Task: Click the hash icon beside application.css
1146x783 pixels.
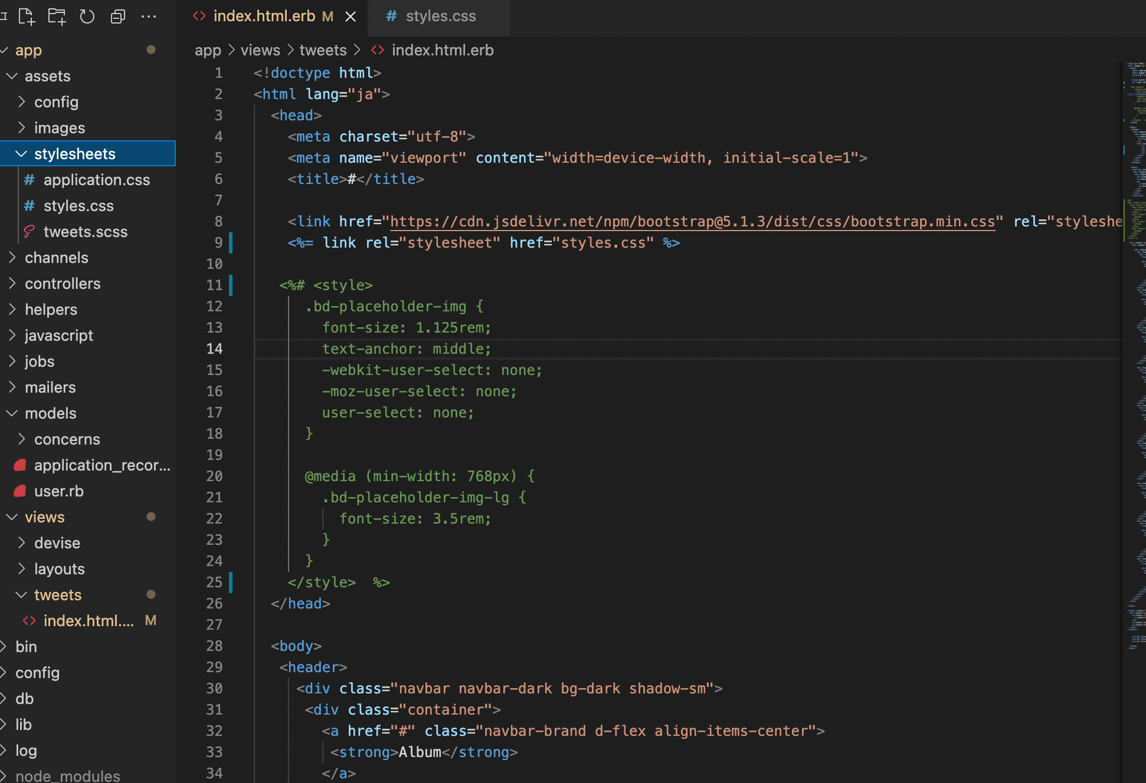Action: 29,180
